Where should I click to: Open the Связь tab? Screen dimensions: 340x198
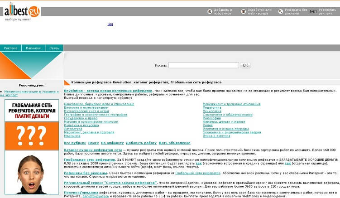[54, 48]
